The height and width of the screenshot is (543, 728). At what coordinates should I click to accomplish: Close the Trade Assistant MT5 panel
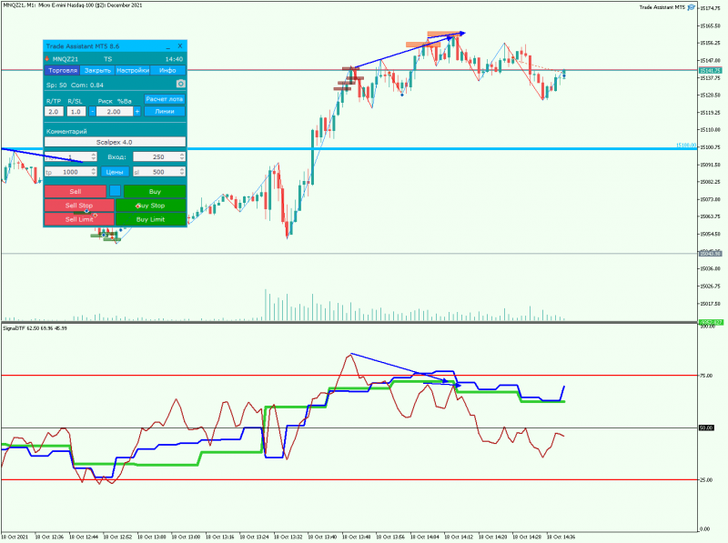pos(180,46)
